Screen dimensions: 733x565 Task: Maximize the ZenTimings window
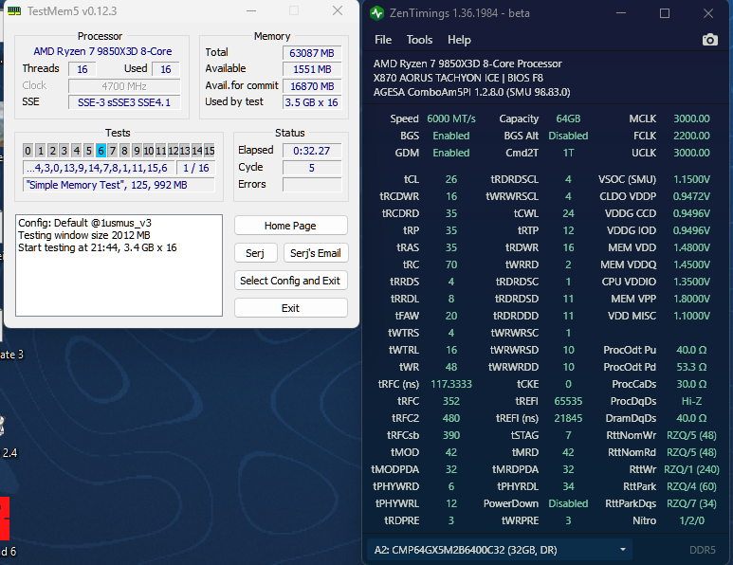pyautogui.click(x=665, y=13)
